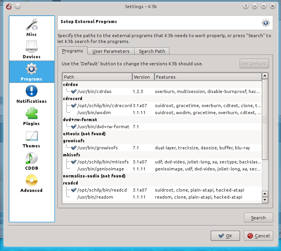Click the gear icon in Setup External Programs header
The height and width of the screenshot is (251, 281).
tap(266, 23)
